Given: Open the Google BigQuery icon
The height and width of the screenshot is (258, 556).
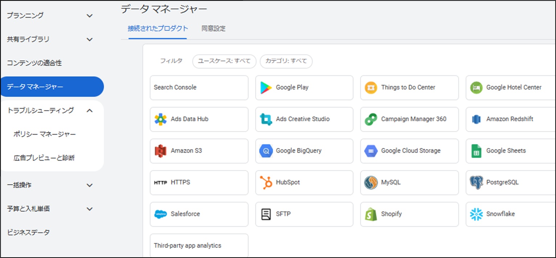Looking at the screenshot, I should pyautogui.click(x=266, y=151).
